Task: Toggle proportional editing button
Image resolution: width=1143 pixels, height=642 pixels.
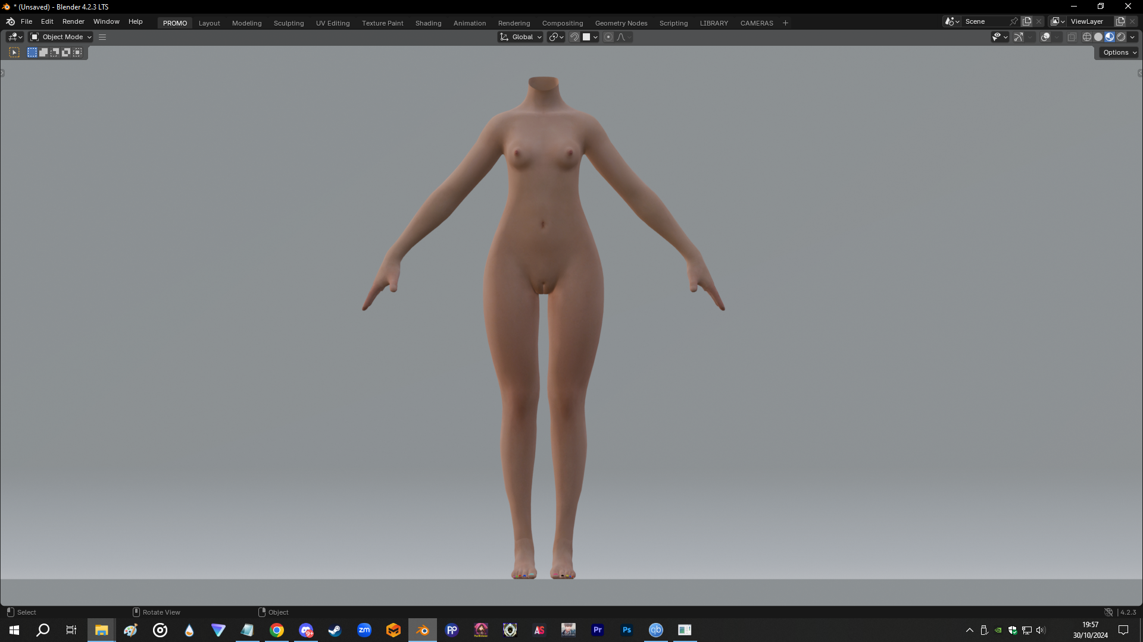Action: click(608, 37)
